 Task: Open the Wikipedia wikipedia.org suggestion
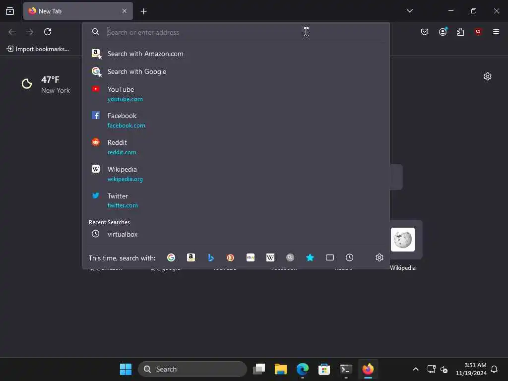tap(236, 174)
